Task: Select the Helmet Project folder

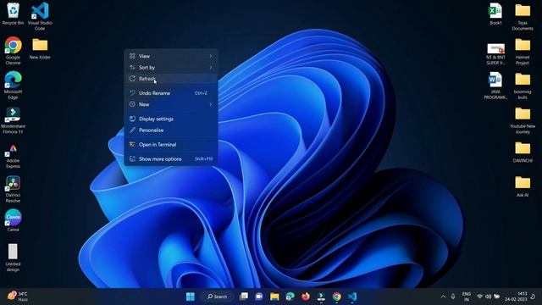Action: 523,51
